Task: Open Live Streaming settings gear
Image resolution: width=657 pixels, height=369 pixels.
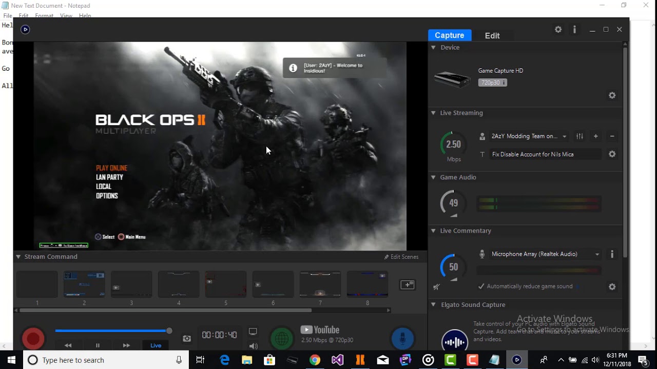Action: (612, 154)
